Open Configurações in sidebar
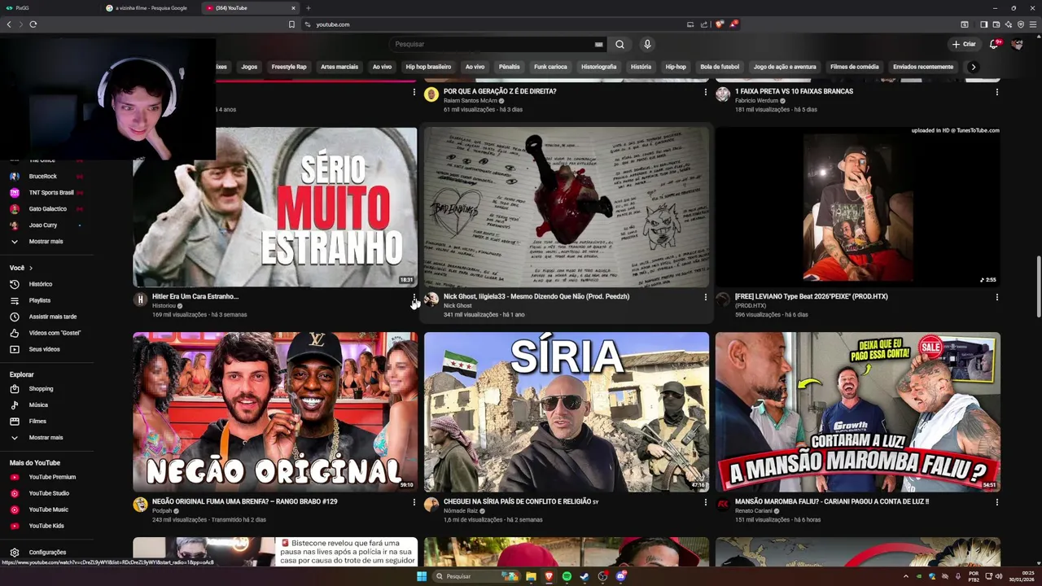This screenshot has height=586, width=1042. tap(47, 552)
